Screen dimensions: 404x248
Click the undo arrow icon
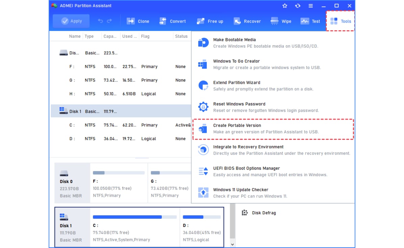coord(100,21)
